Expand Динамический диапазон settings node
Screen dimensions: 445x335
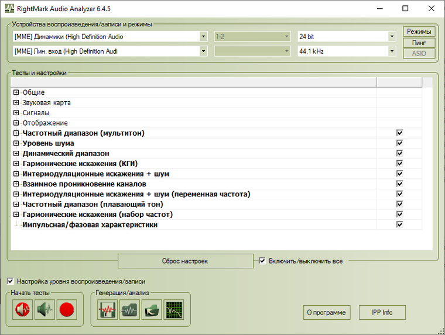(16, 153)
